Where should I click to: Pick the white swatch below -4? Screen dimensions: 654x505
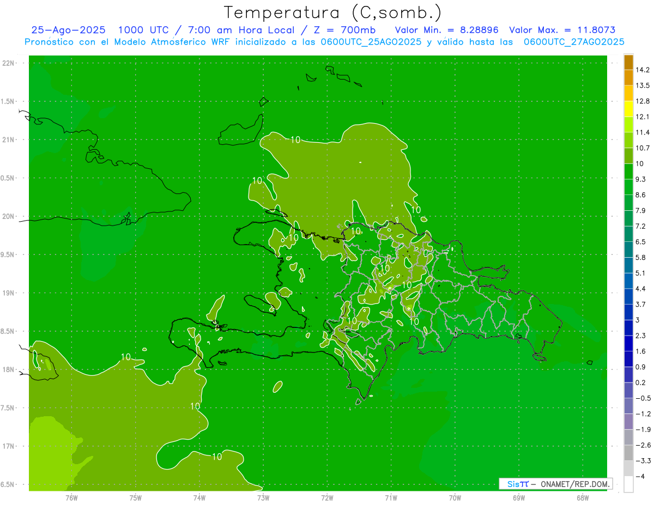pos(628,484)
